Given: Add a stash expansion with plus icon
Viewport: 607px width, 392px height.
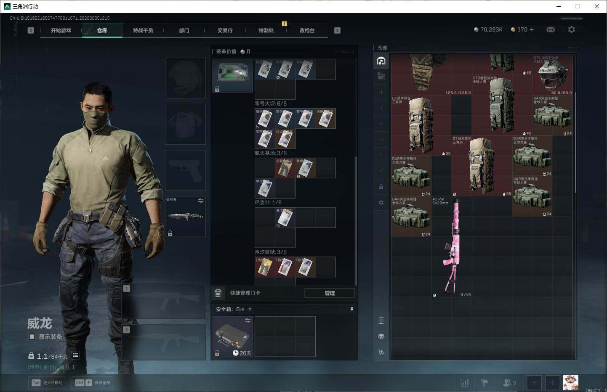Looking at the screenshot, I should tap(381, 92).
